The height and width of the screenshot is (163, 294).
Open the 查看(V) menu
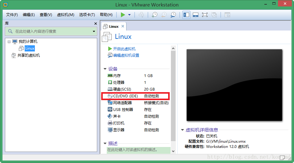click(46, 14)
